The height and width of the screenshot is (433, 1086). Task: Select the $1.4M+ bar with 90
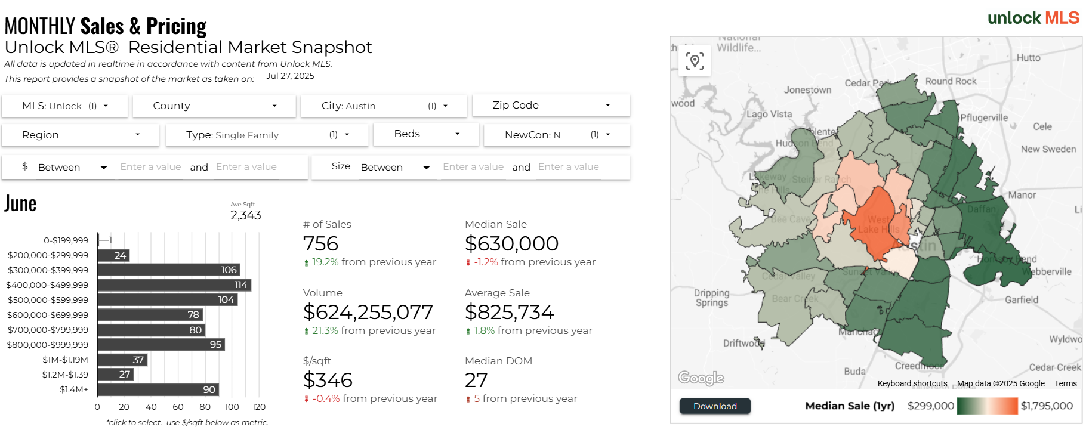pyautogui.click(x=158, y=389)
